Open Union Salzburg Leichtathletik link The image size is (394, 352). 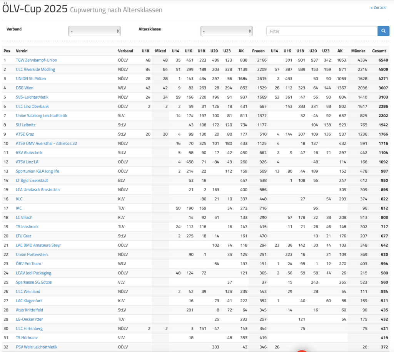click(x=41, y=116)
